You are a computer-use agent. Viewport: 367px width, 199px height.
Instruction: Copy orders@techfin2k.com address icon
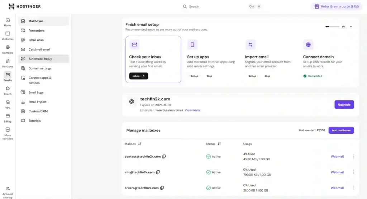(x=162, y=188)
